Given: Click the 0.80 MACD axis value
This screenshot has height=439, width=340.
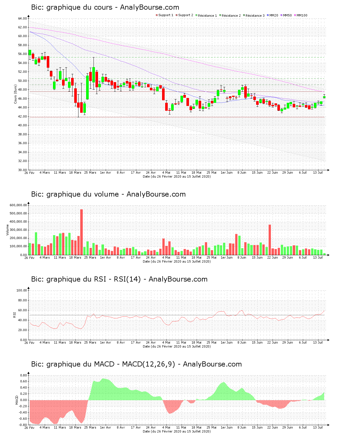Looking at the screenshot, I should click(24, 375).
